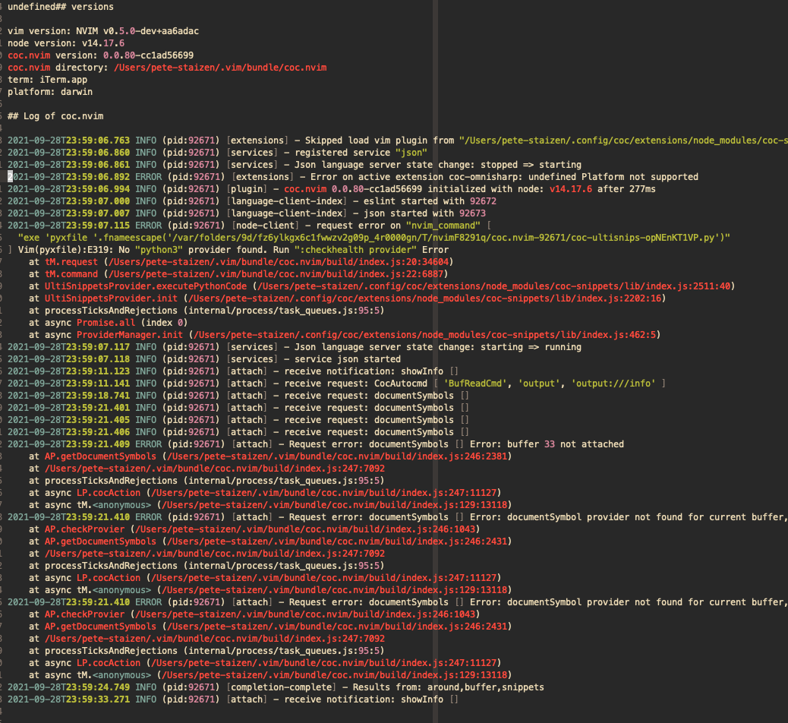This screenshot has height=723, width=788.
Task: Click the vertical scrollbar divider
Action: [435, 361]
